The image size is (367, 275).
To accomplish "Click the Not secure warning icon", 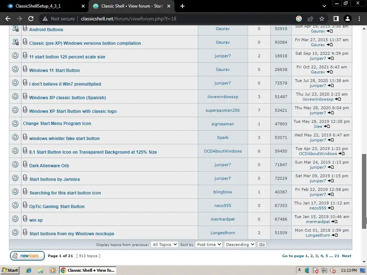I will click(x=45, y=19).
